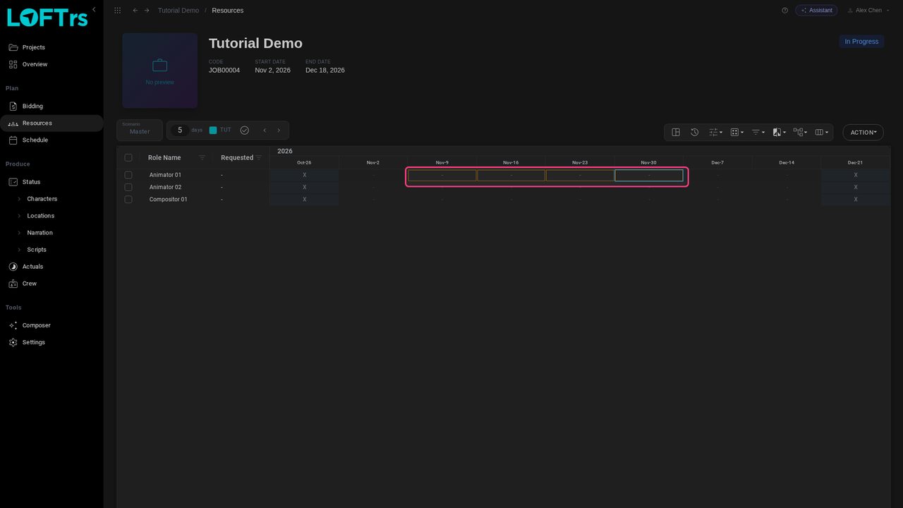This screenshot has width=903, height=508.
Task: Open Bidding under Plan
Action: coord(51,107)
